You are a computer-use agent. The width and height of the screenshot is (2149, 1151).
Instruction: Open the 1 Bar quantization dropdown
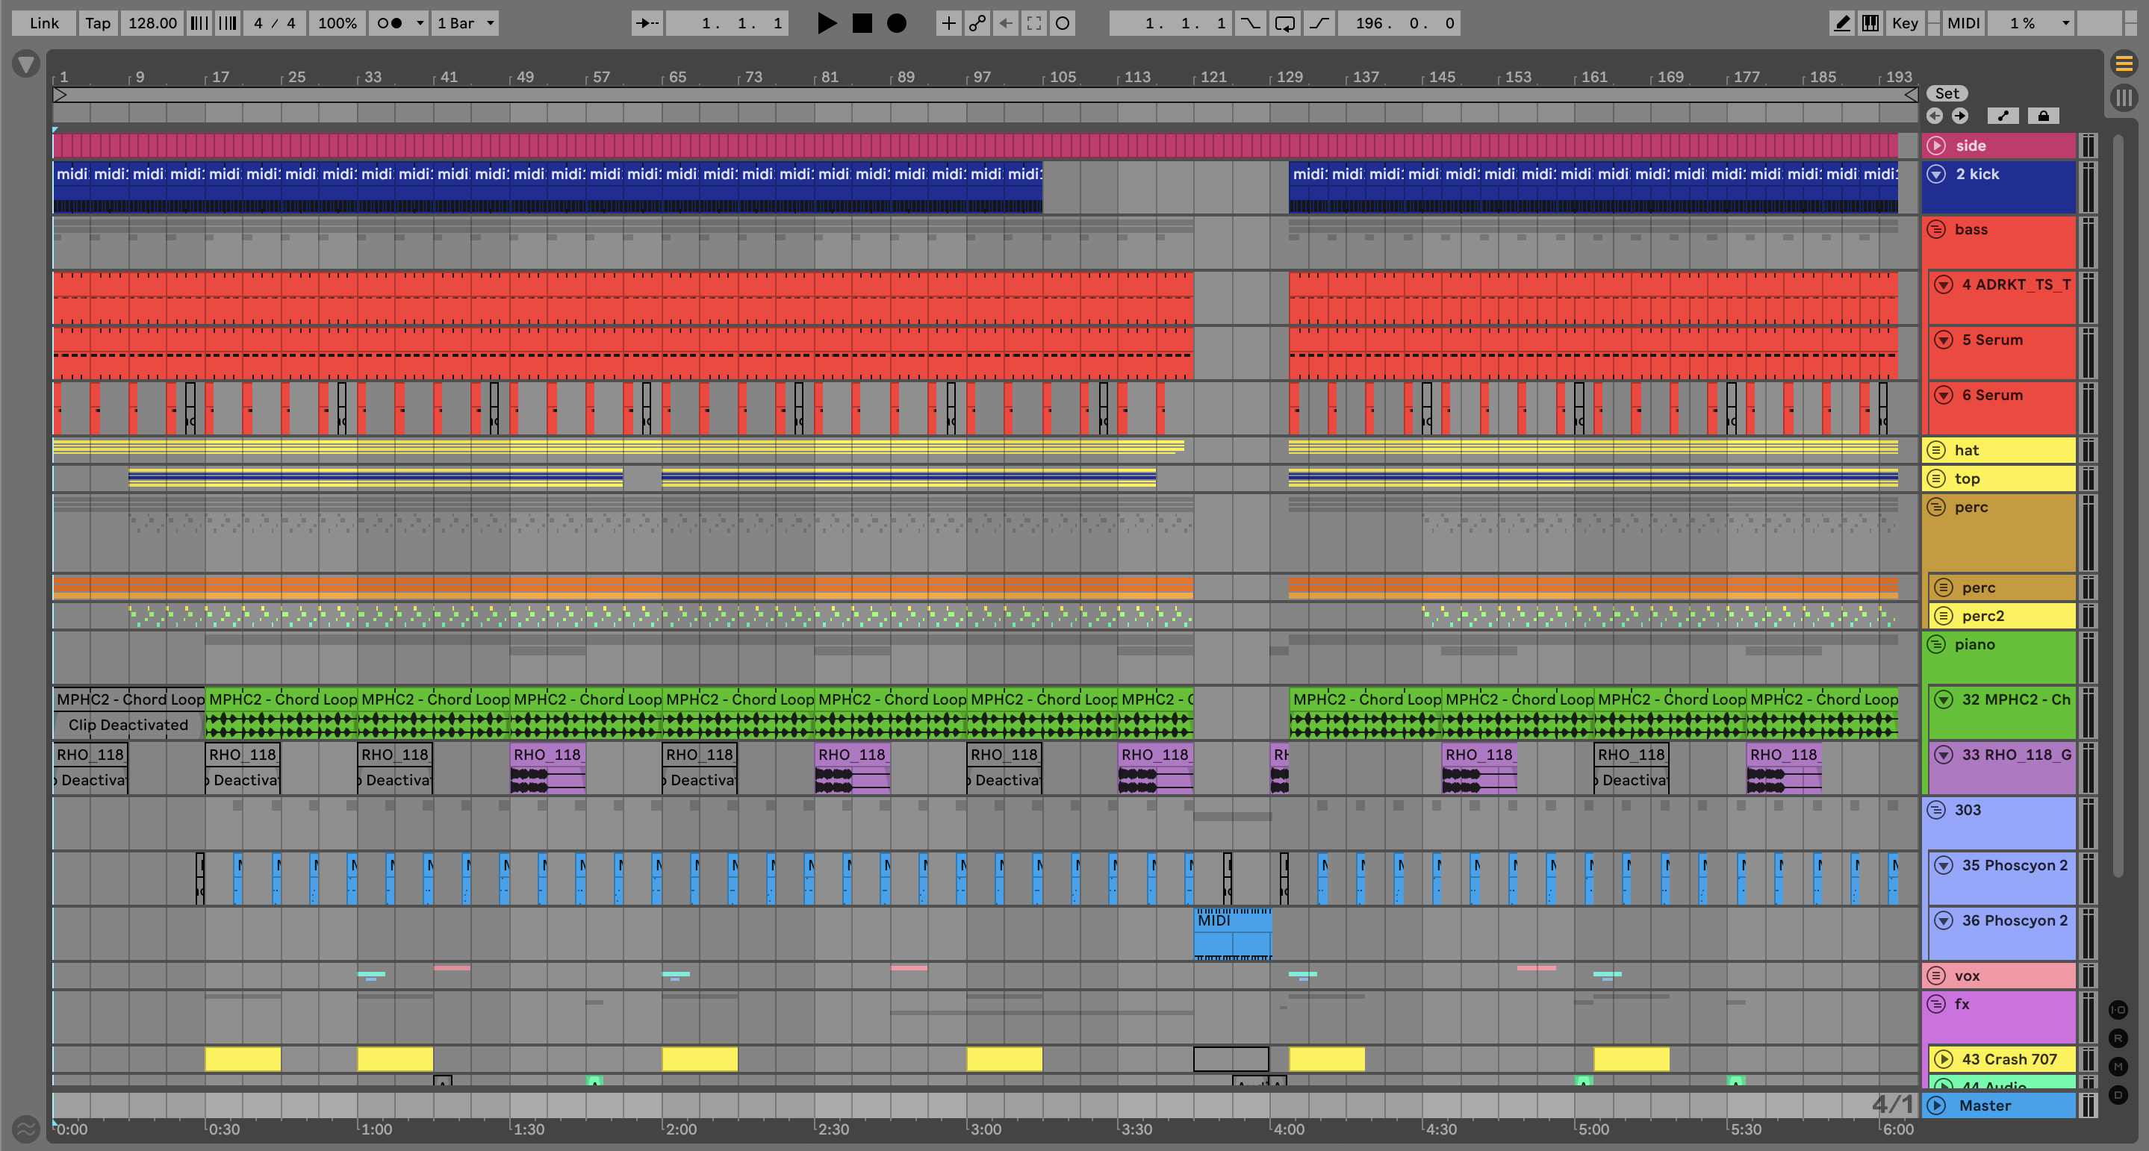(464, 23)
